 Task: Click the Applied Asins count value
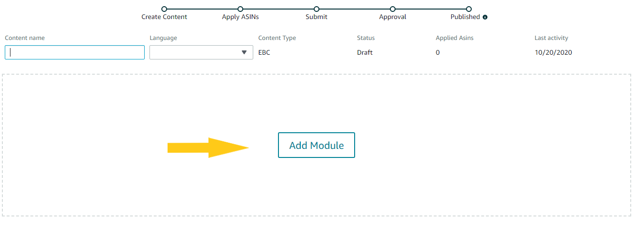[x=437, y=53]
